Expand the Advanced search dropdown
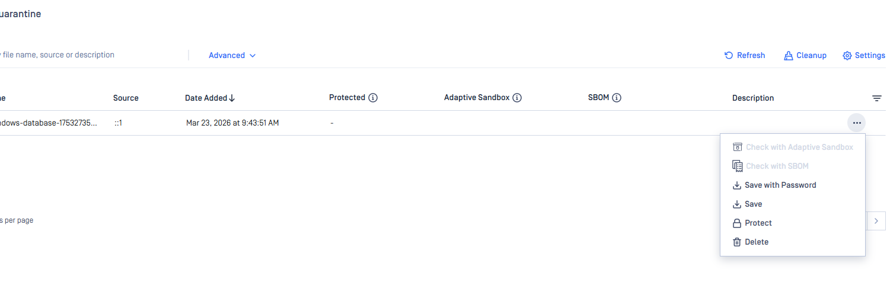This screenshot has width=890, height=292. click(232, 56)
